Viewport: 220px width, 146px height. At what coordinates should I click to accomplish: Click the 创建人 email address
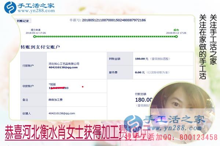tap(62, 113)
